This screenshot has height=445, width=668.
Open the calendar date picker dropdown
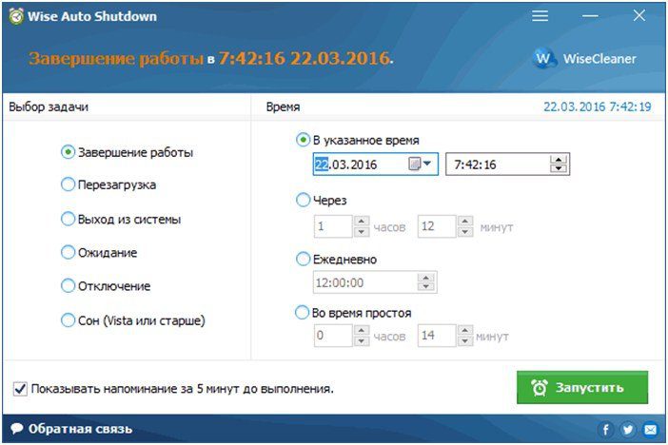coord(421,164)
